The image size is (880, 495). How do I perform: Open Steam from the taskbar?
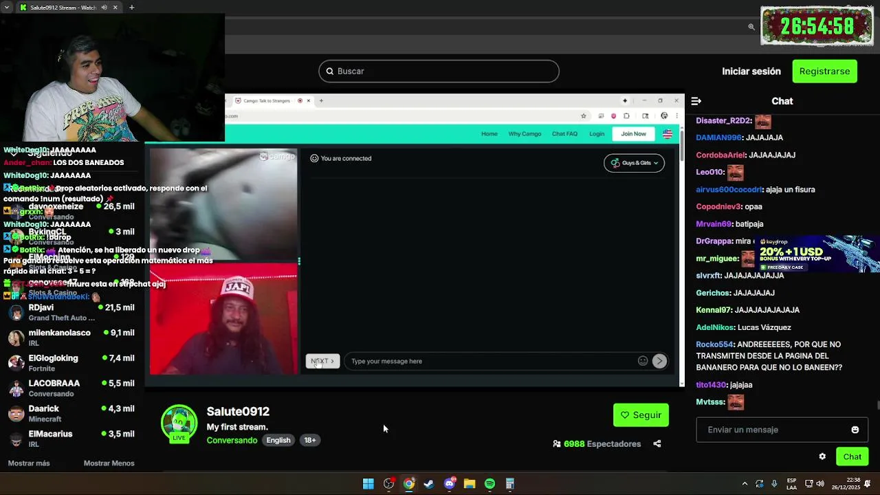429,484
